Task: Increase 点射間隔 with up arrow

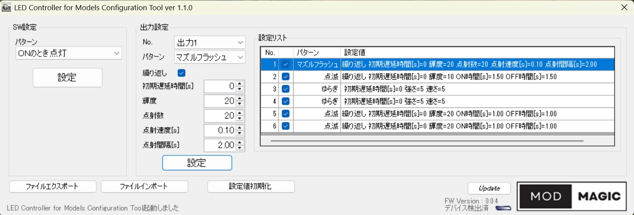Action: pos(240,142)
